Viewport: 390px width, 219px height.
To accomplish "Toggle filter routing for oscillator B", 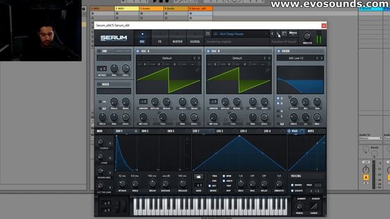I will point(278,103).
